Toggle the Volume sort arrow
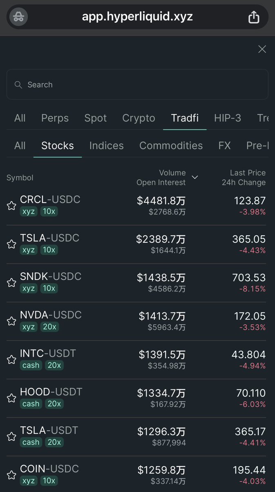 [195, 178]
